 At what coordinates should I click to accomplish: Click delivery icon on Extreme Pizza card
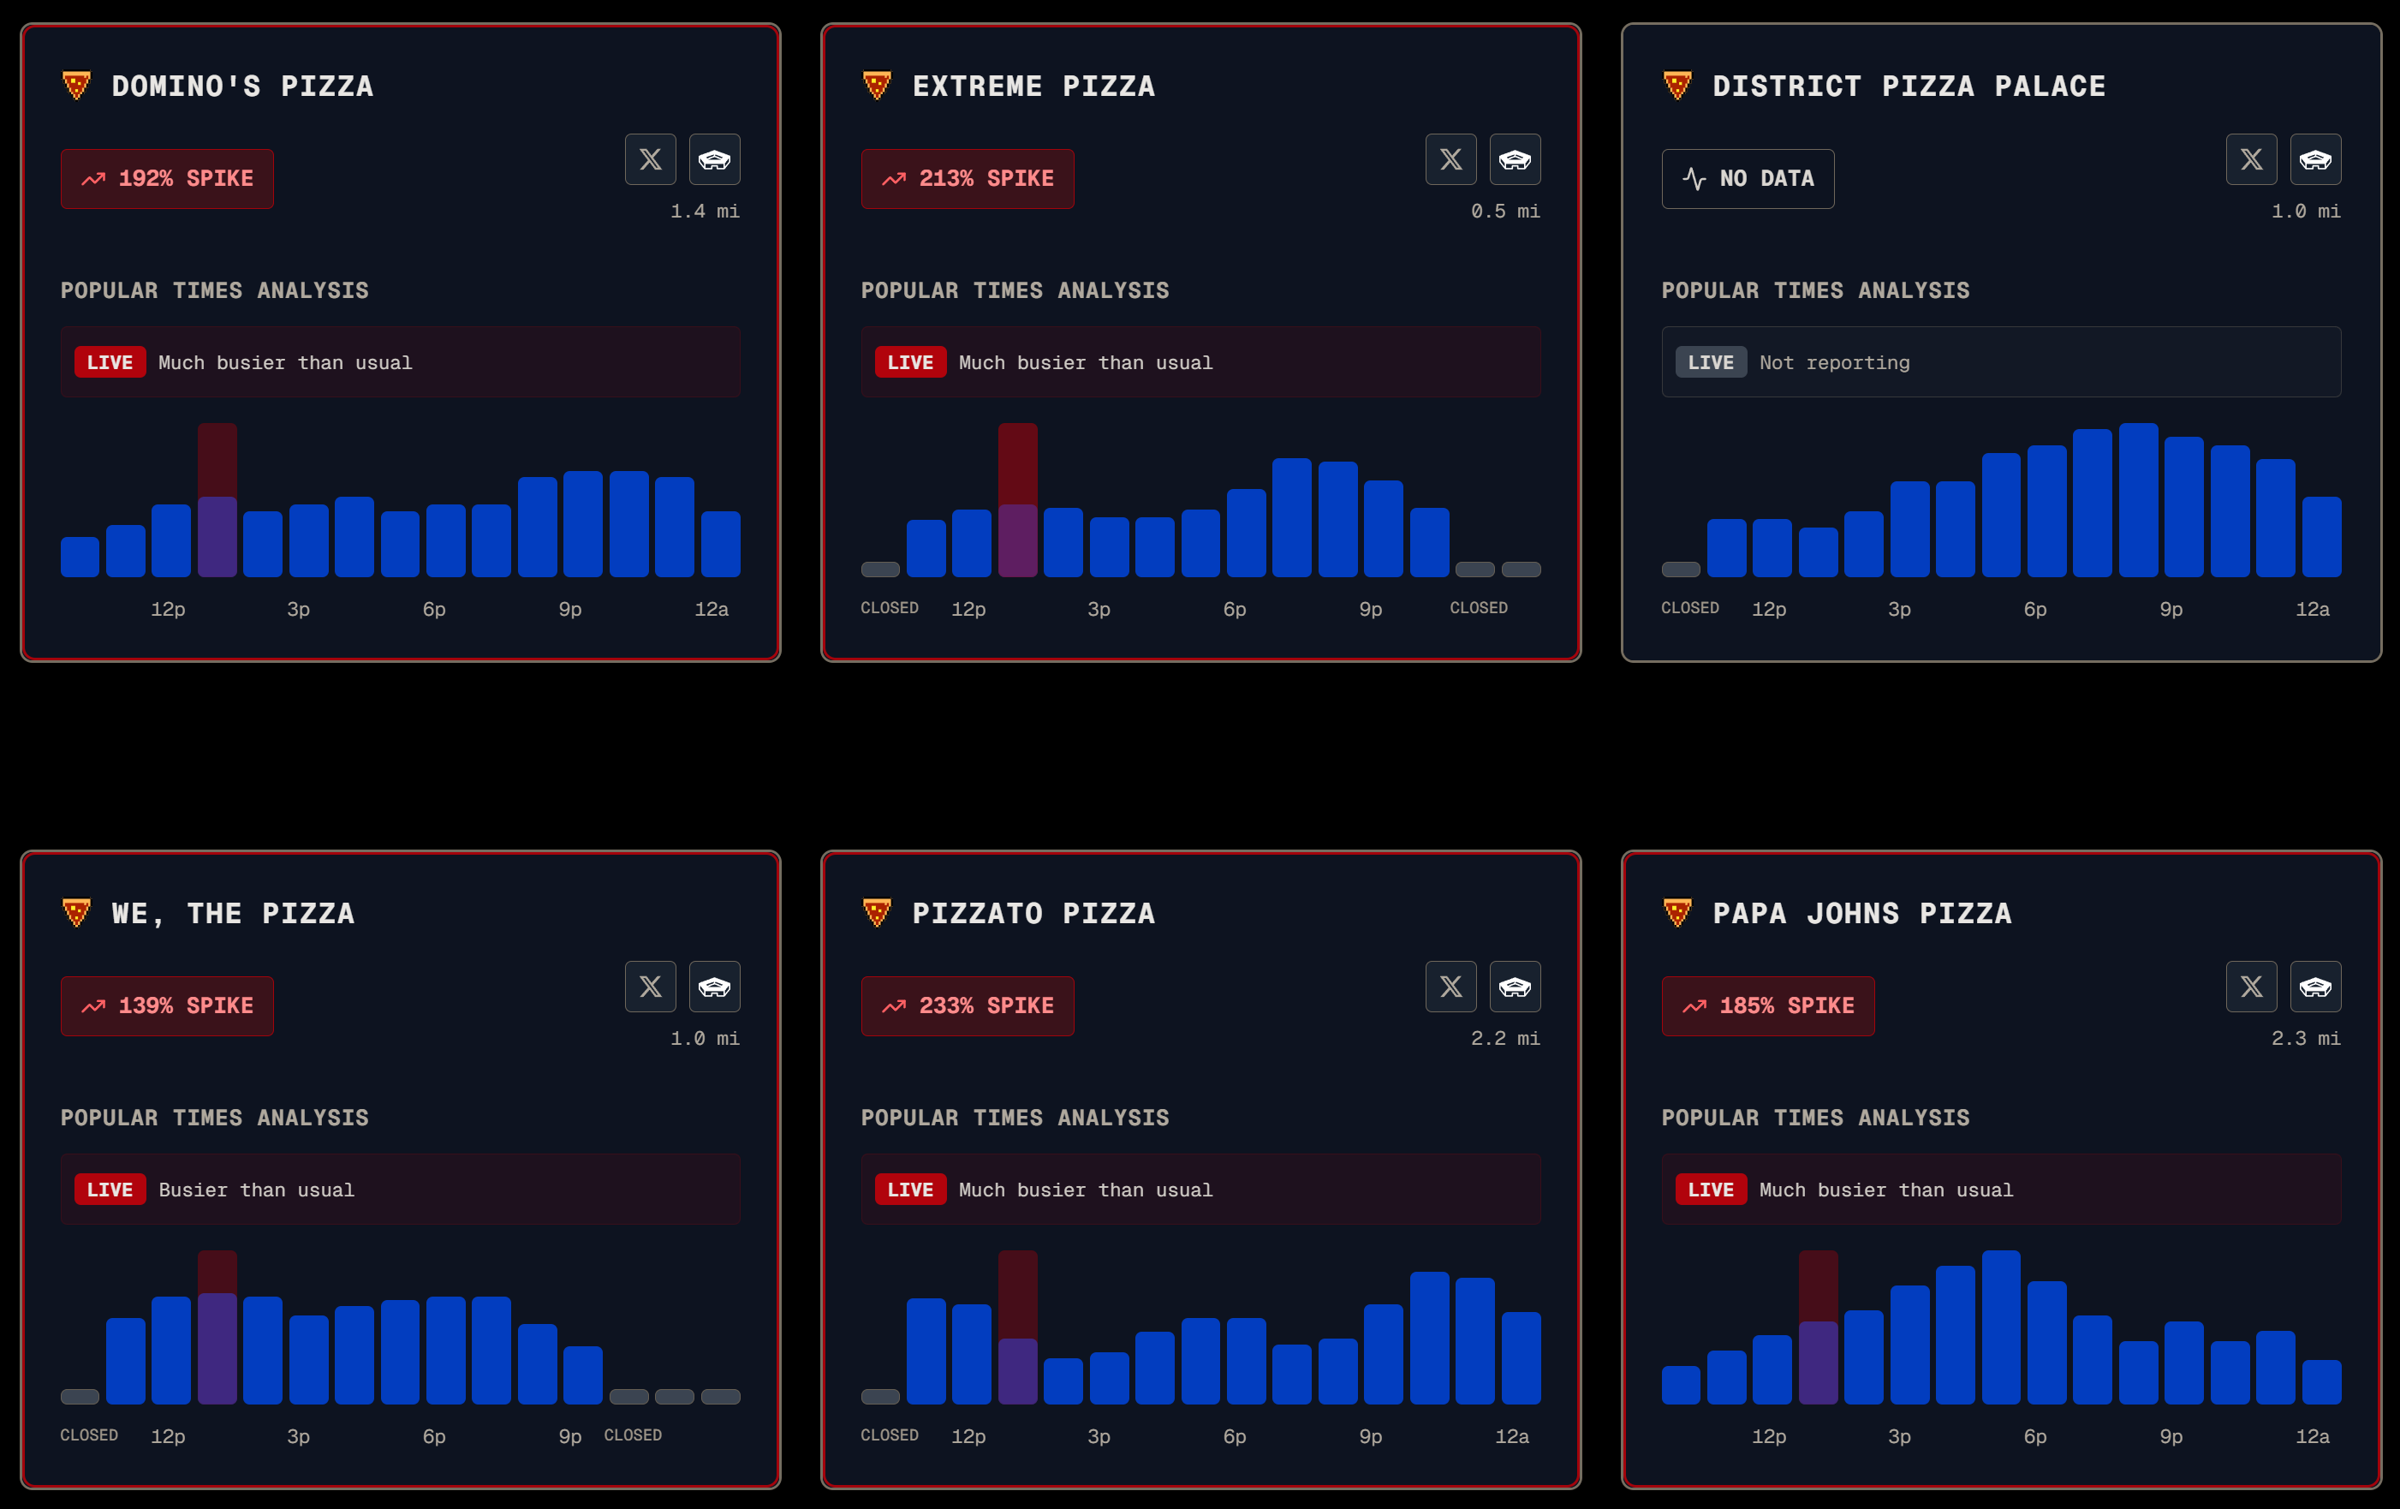(1515, 159)
